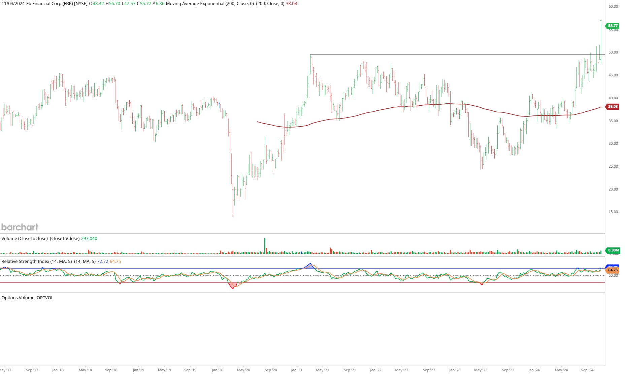Click the green 55.77 last price tag
The width and height of the screenshot is (626, 374).
(613, 26)
